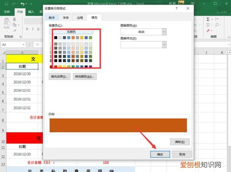Click the AutoSum sigma icon
This screenshot has width=231, height=172.
coord(208,19)
